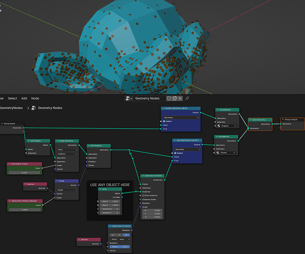The width and height of the screenshot is (305, 254).
Task: Open the Select menu
Action: click(12, 99)
